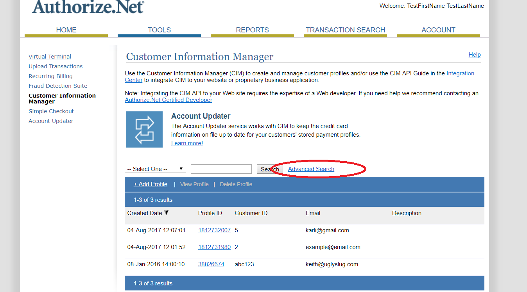Open profile ID 38826674
The width and height of the screenshot is (527, 292).
click(x=211, y=264)
